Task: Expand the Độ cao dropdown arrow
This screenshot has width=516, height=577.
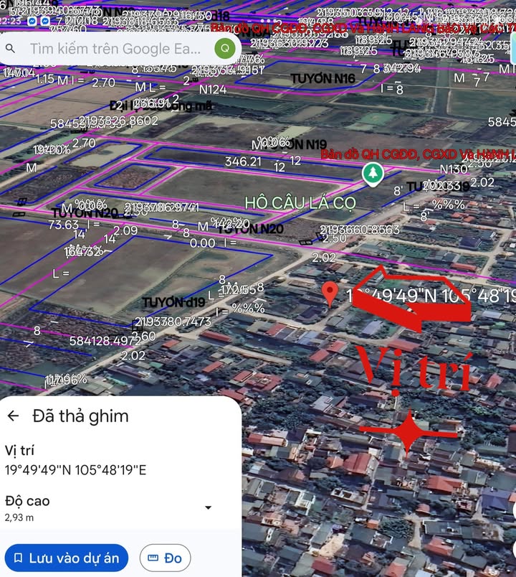Action: coord(208,508)
